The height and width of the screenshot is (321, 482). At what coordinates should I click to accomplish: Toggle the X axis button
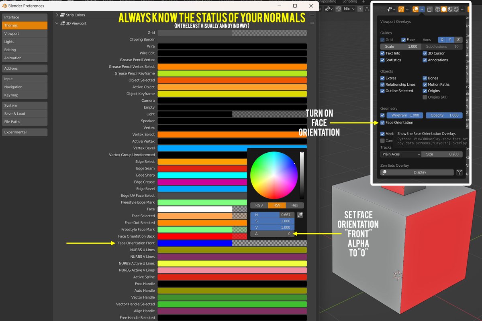(x=441, y=40)
